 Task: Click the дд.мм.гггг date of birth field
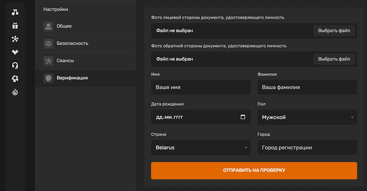pyautogui.click(x=201, y=117)
